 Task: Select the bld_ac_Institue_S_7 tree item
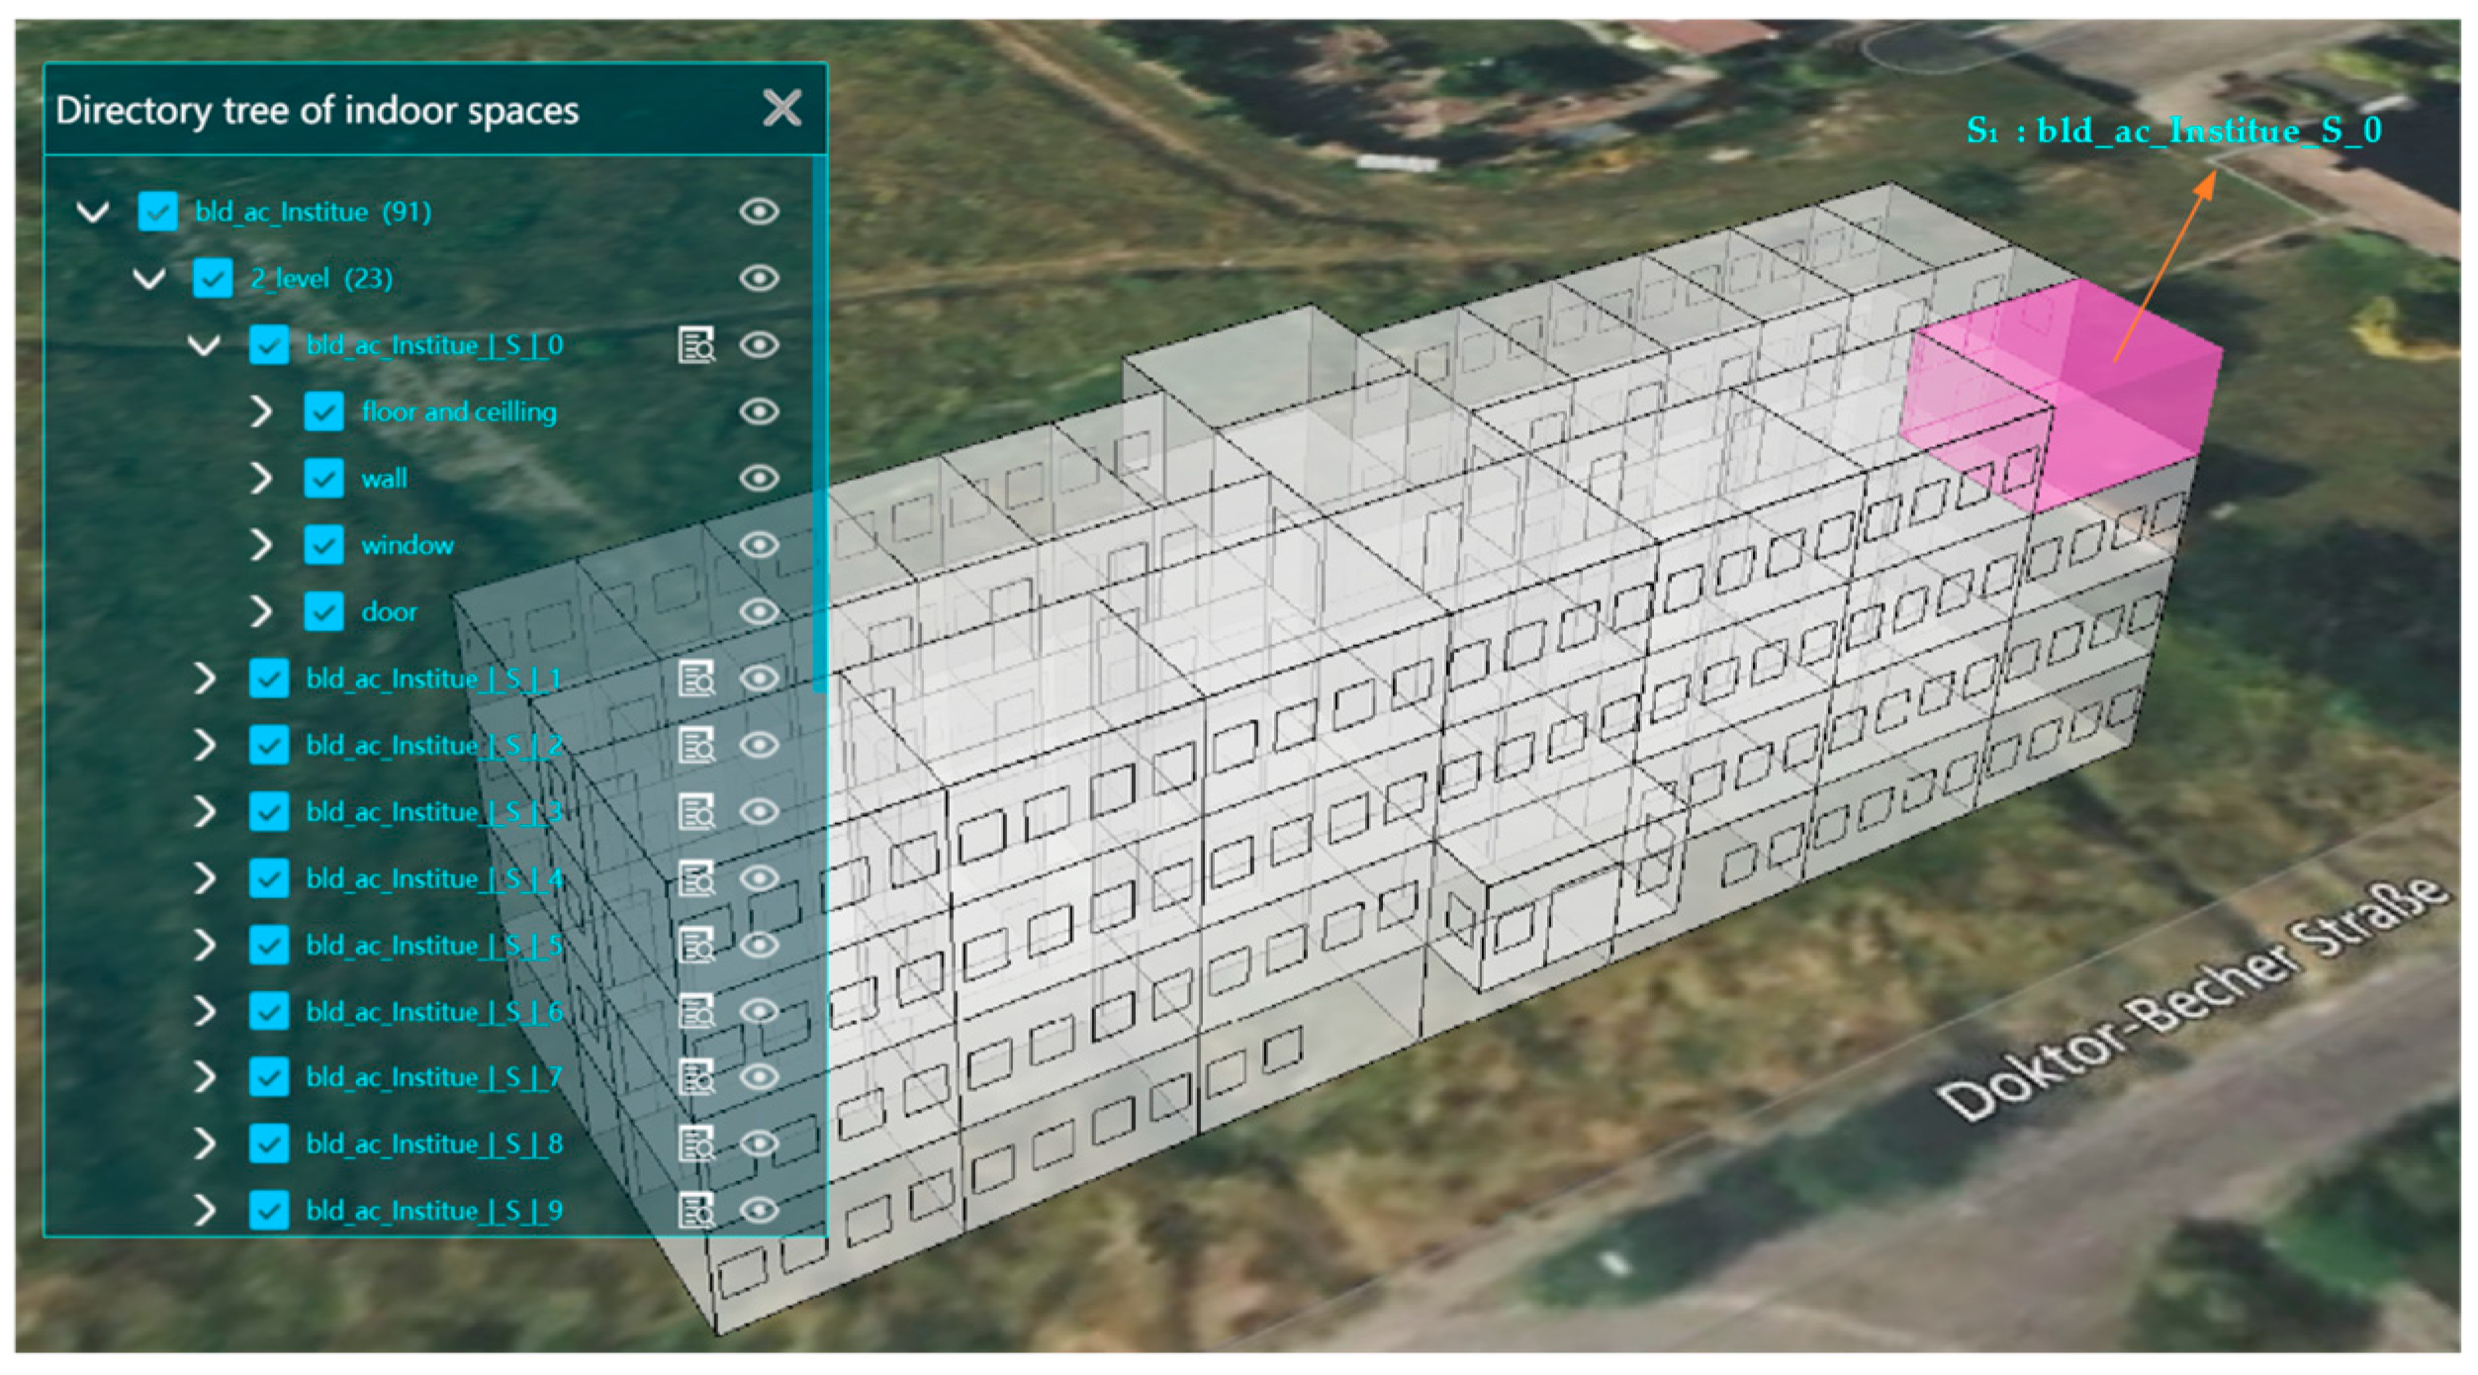pos(433,1077)
